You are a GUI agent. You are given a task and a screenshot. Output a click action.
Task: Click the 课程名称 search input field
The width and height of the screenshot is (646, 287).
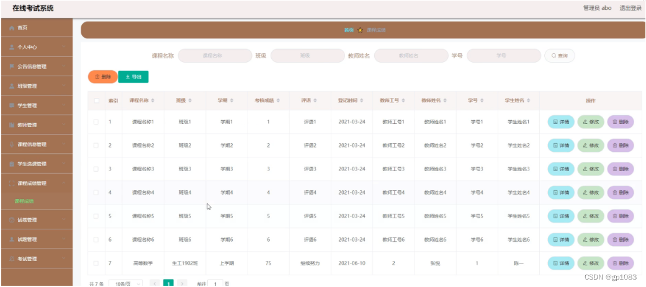(x=215, y=56)
